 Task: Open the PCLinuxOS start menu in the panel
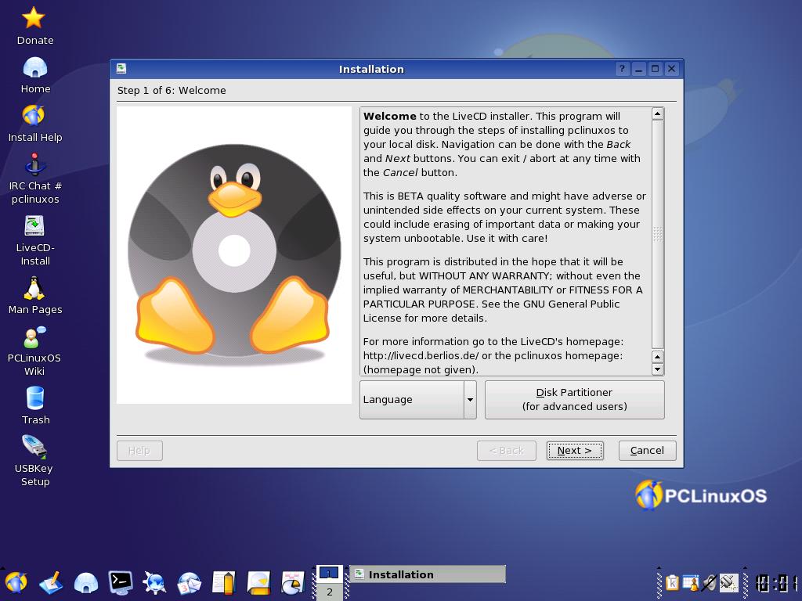16,582
